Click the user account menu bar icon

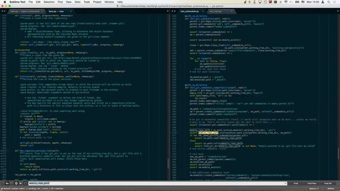click(x=322, y=2)
